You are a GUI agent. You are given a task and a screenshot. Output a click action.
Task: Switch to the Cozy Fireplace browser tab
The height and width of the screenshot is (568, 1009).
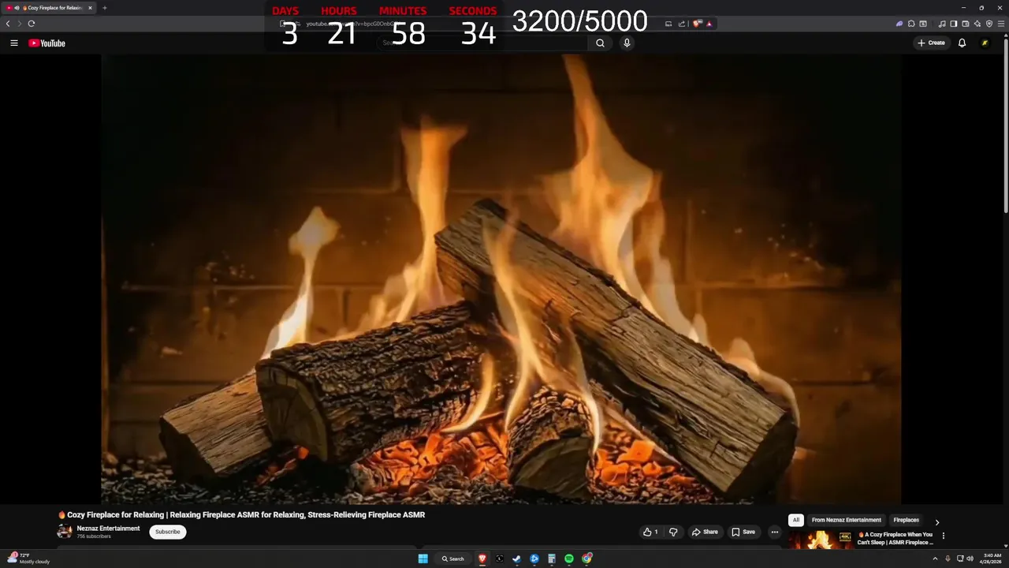click(x=50, y=8)
